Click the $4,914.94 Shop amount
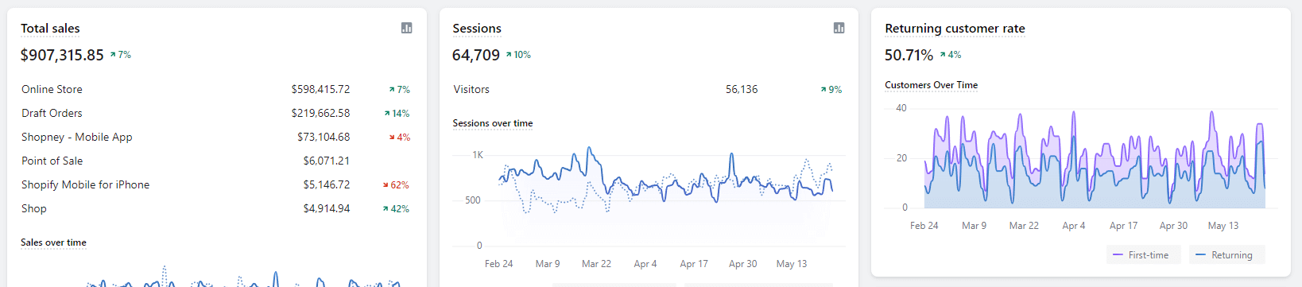 click(327, 208)
